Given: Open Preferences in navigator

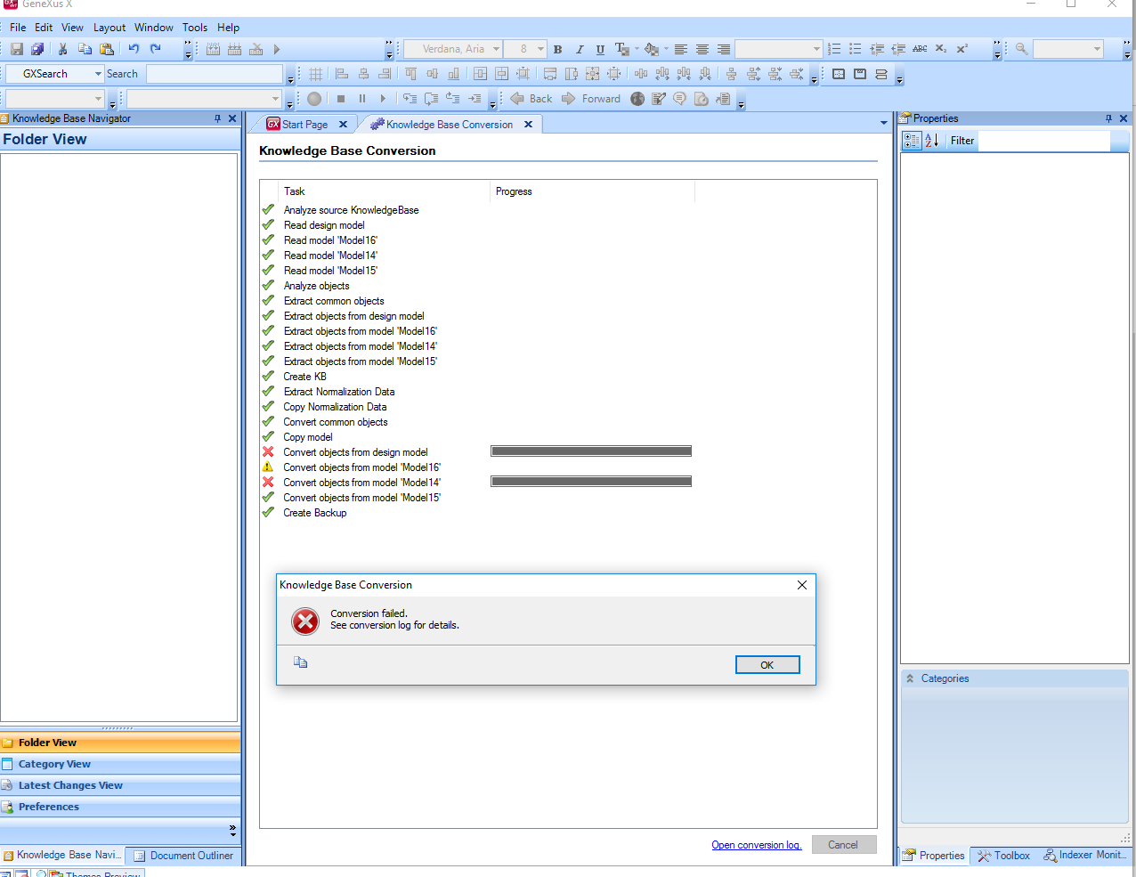Looking at the screenshot, I should [x=120, y=807].
